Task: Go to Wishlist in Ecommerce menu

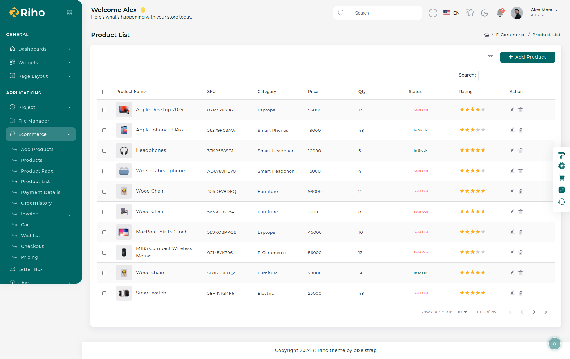Action: click(x=30, y=236)
